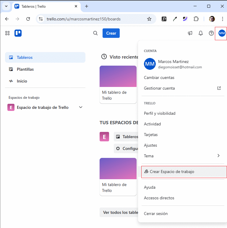
Task: Open the Chrome extensions puzzle icon
Action: click(196, 19)
